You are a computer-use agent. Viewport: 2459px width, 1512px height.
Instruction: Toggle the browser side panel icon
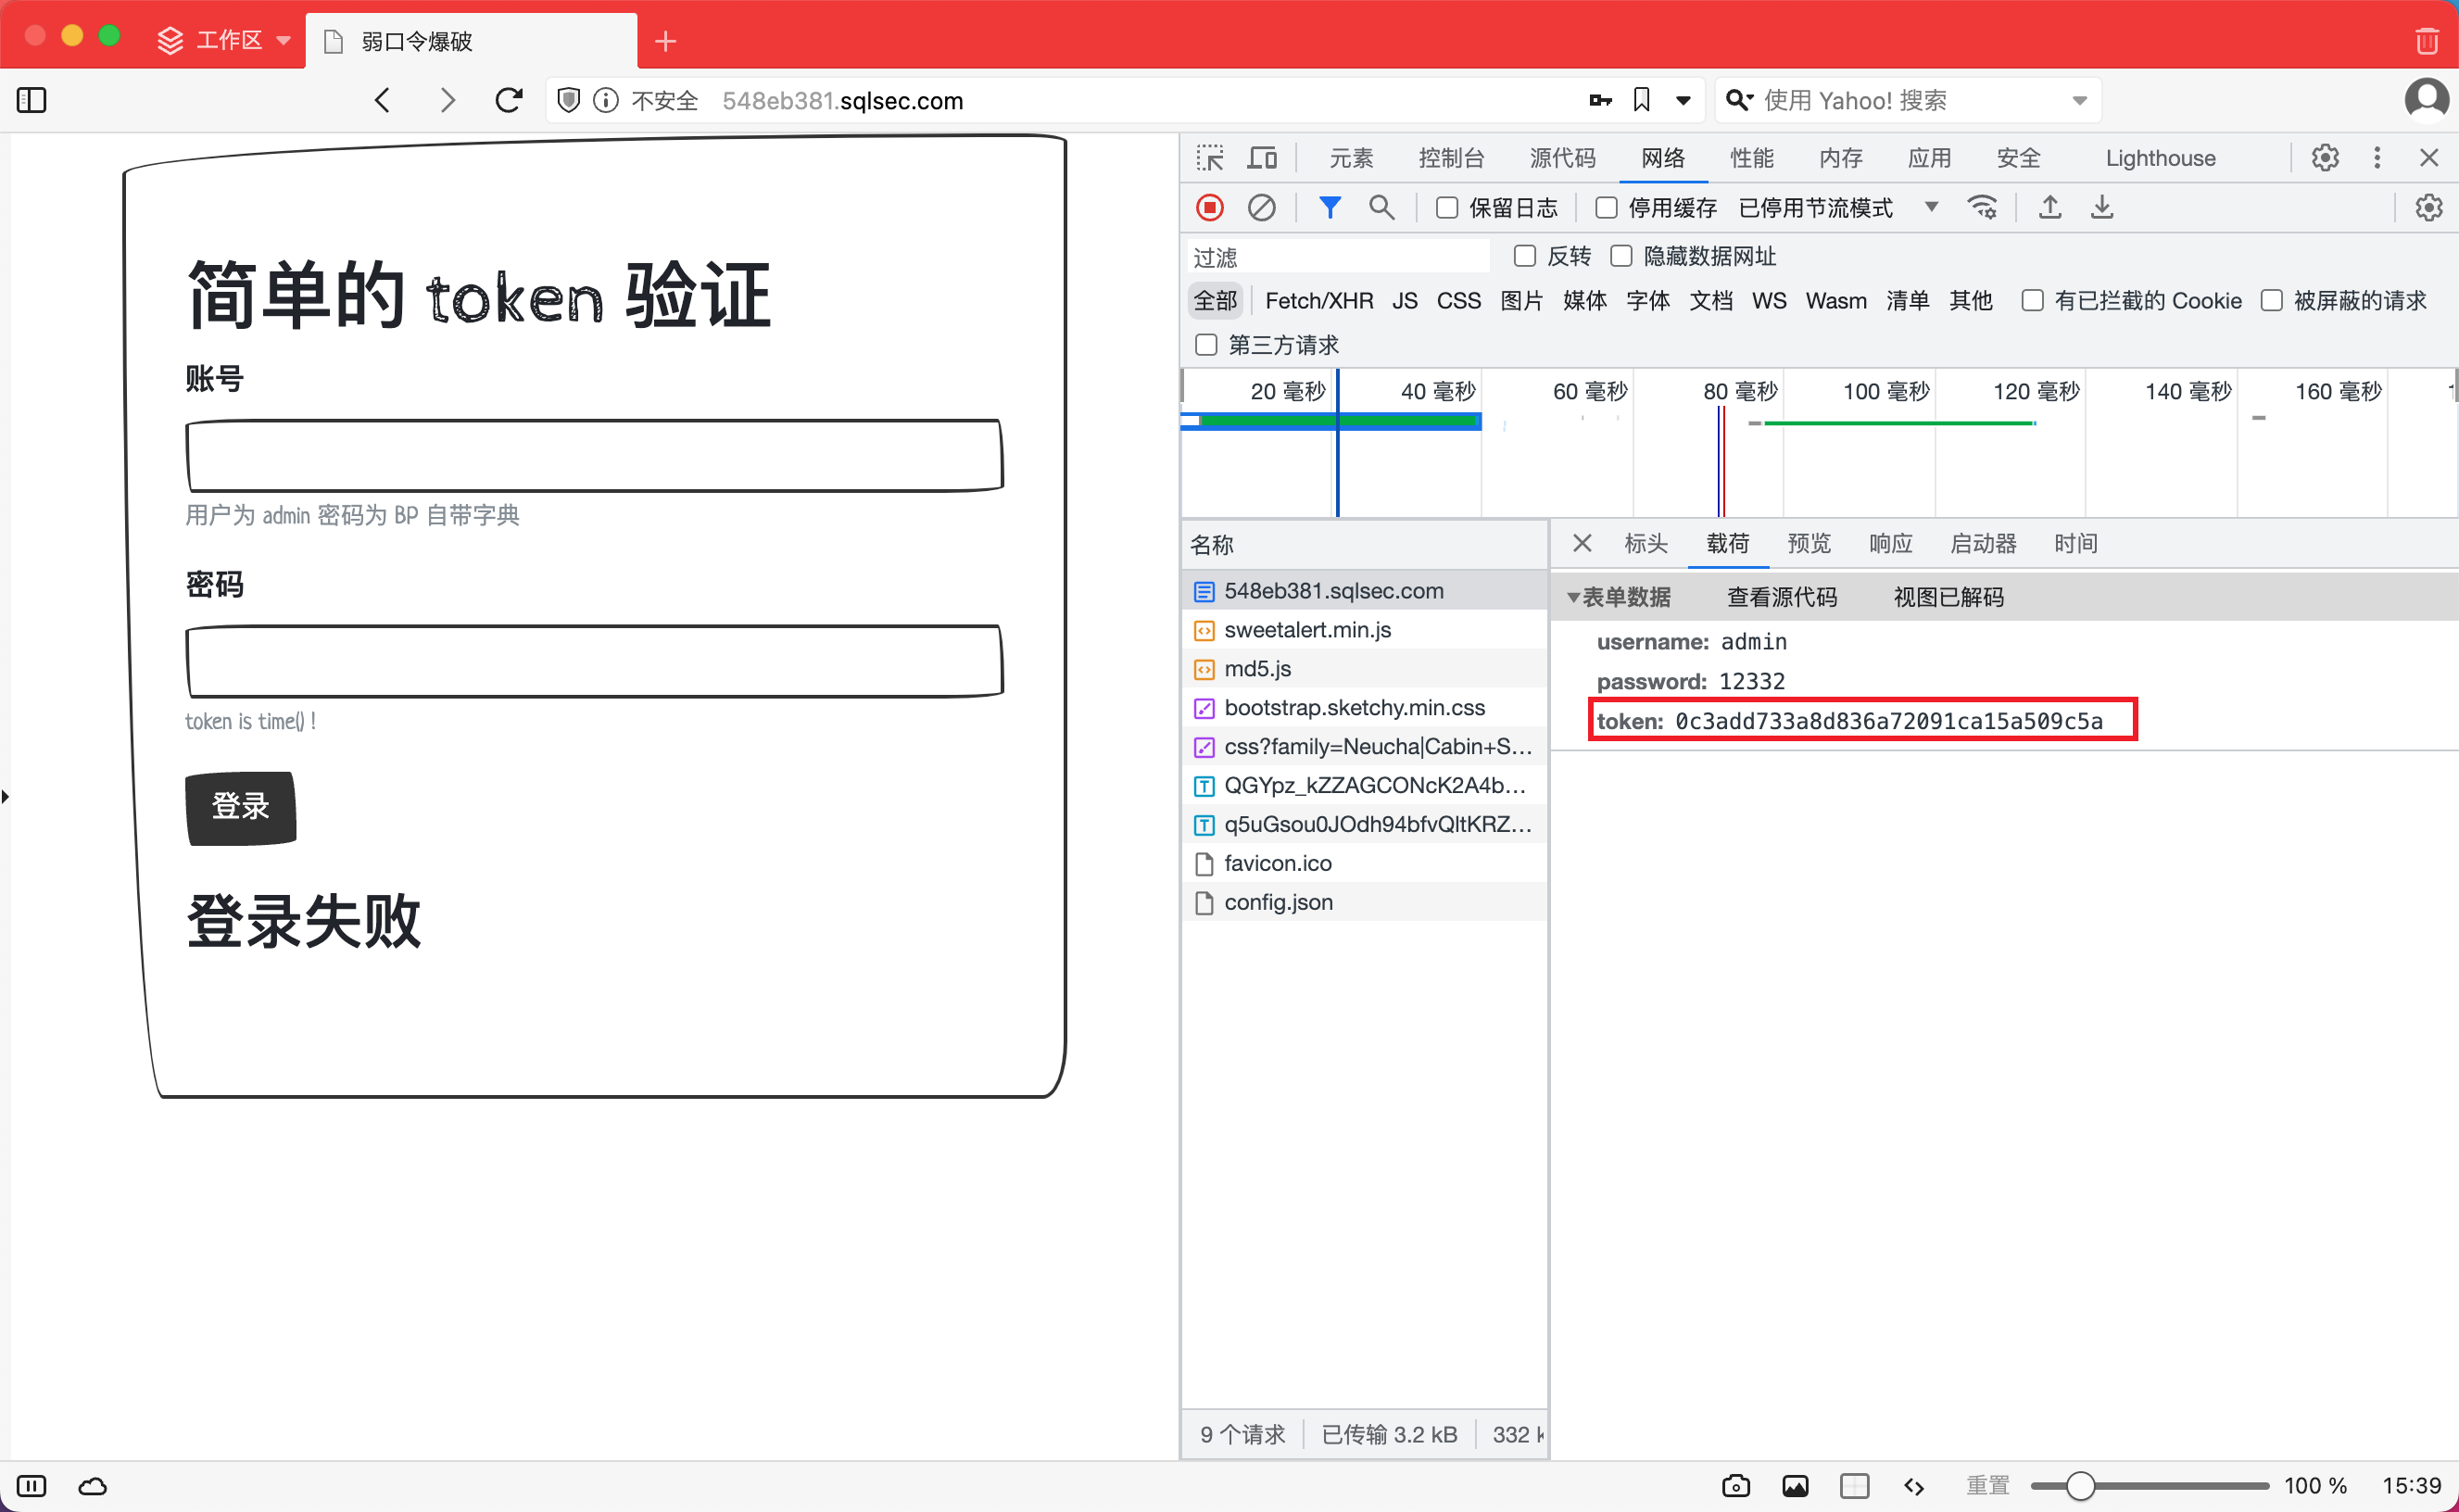[32, 100]
